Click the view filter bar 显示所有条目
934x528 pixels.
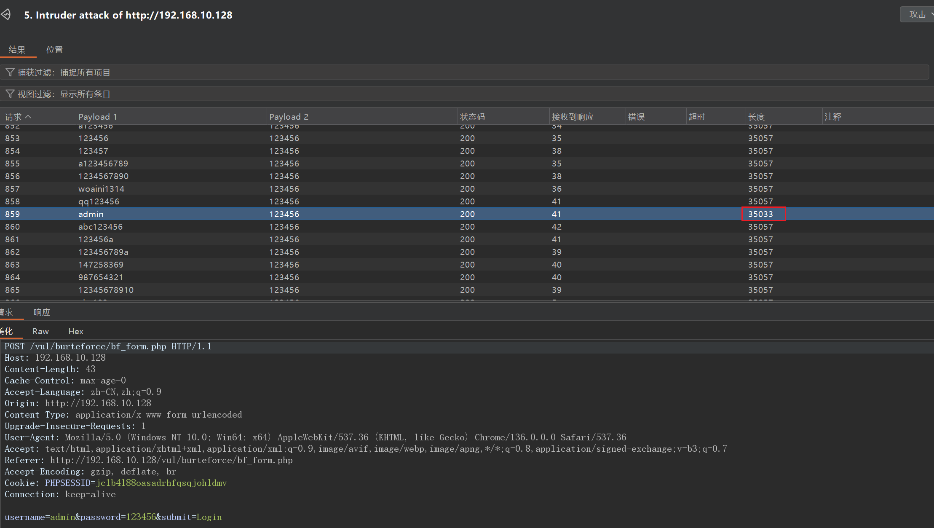85,94
